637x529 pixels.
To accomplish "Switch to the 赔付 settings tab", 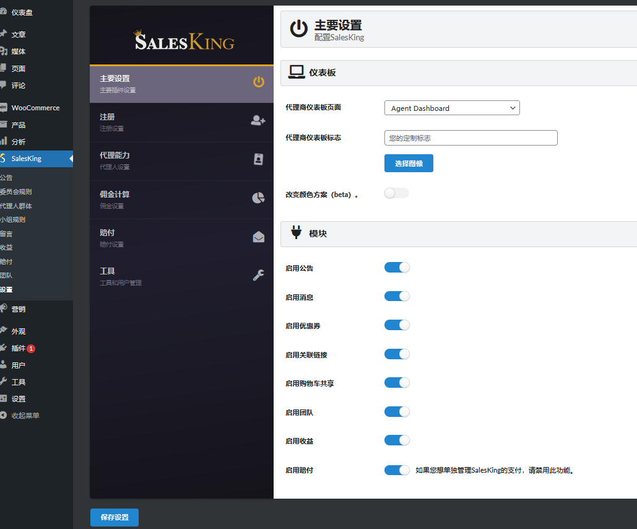I will 181,238.
